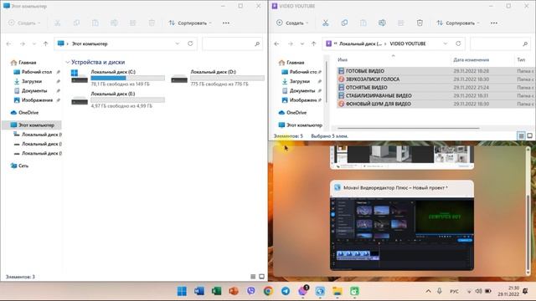Open Локальный диск (E:) drive
The width and height of the screenshot is (536, 301).
click(x=117, y=99)
